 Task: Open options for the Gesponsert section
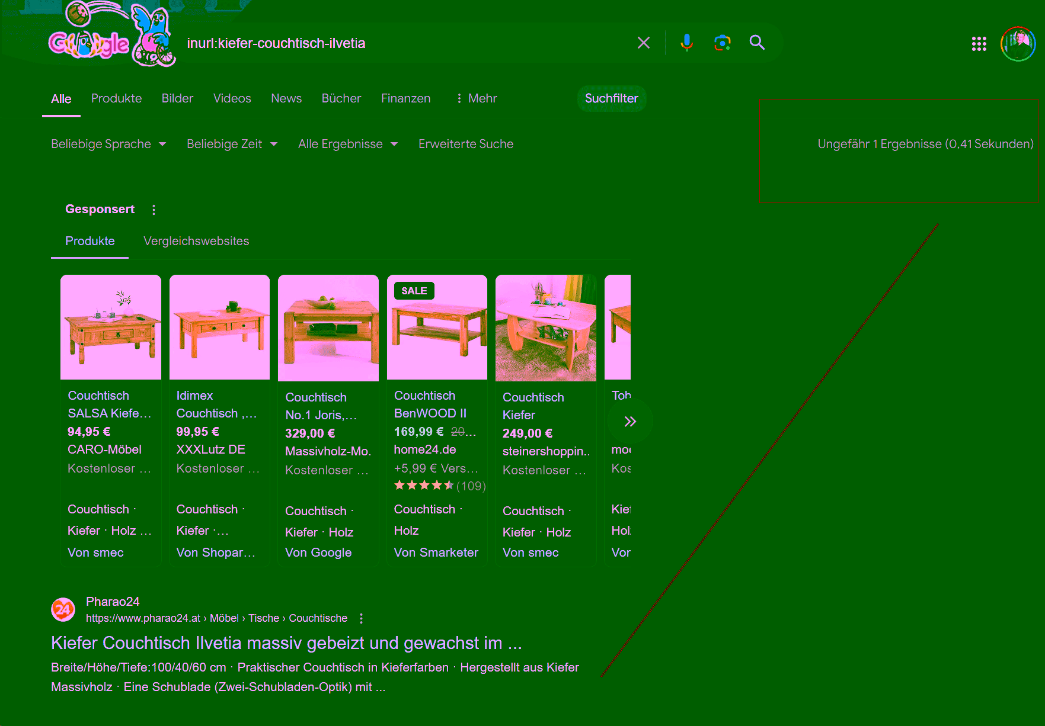tap(154, 209)
